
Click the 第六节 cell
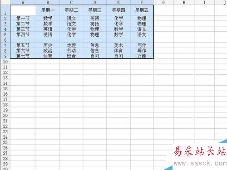tap(23, 51)
